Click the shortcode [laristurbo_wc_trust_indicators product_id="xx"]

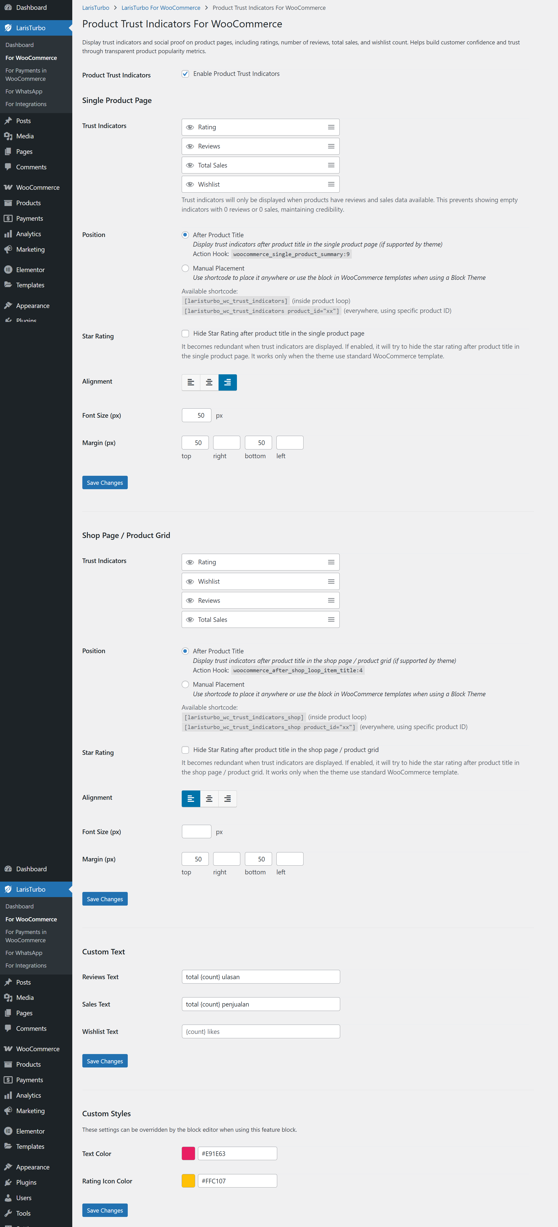point(262,311)
